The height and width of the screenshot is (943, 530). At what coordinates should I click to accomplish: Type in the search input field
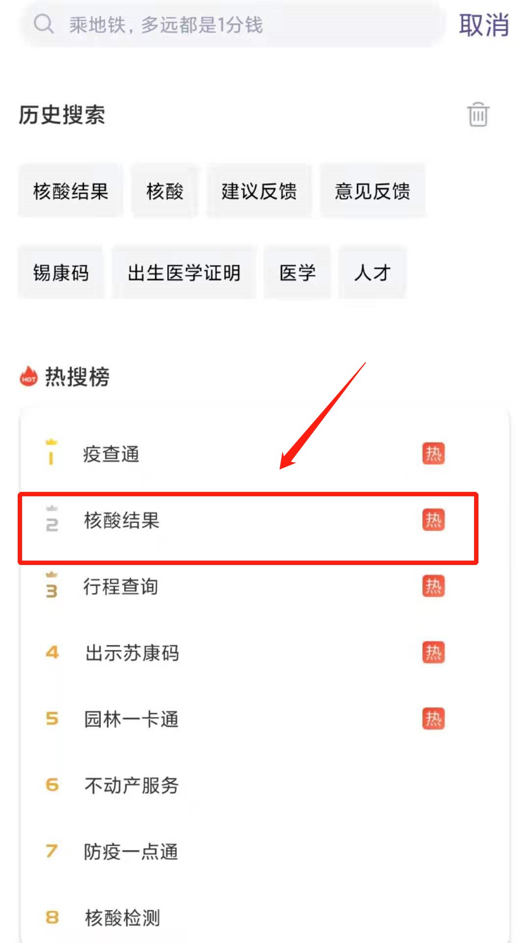click(x=245, y=25)
